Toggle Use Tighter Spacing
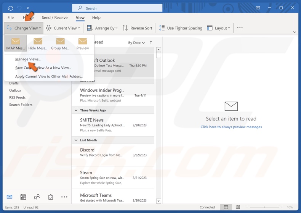The height and width of the screenshot is (213, 301). coord(181,28)
